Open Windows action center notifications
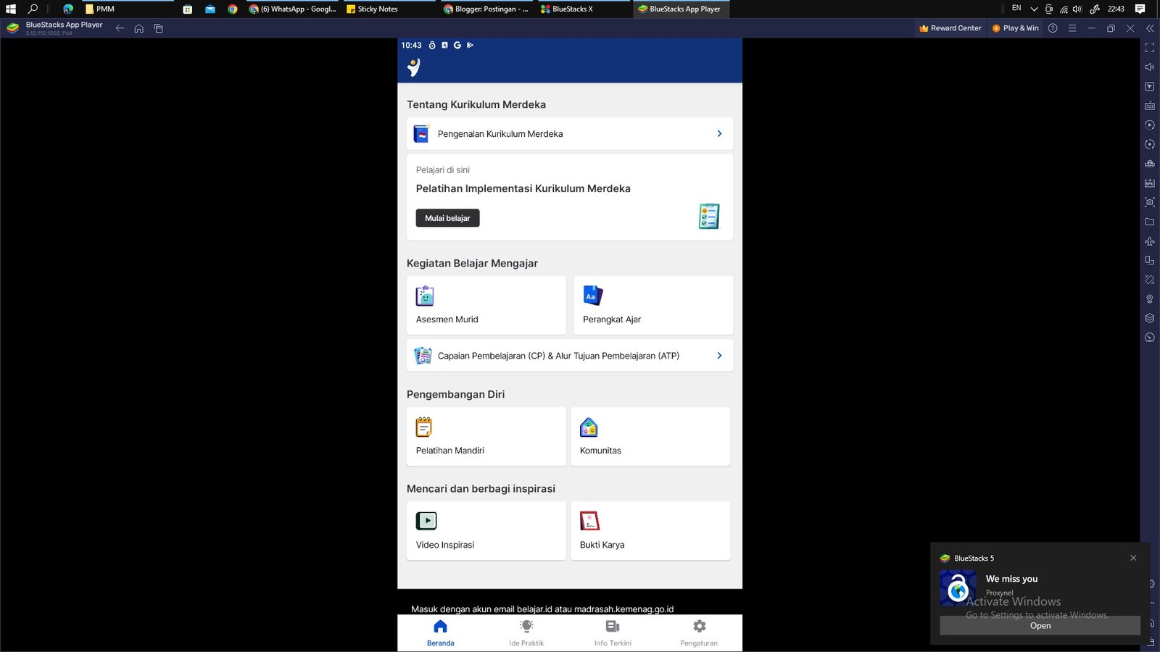 click(1140, 9)
